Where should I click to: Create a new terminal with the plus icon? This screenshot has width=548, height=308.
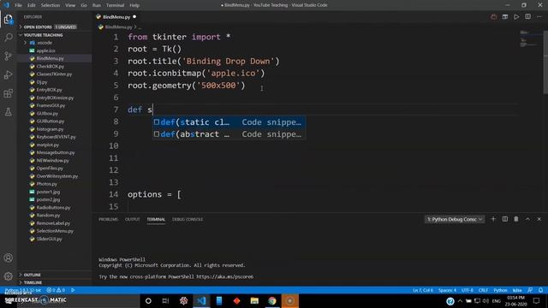pos(493,219)
